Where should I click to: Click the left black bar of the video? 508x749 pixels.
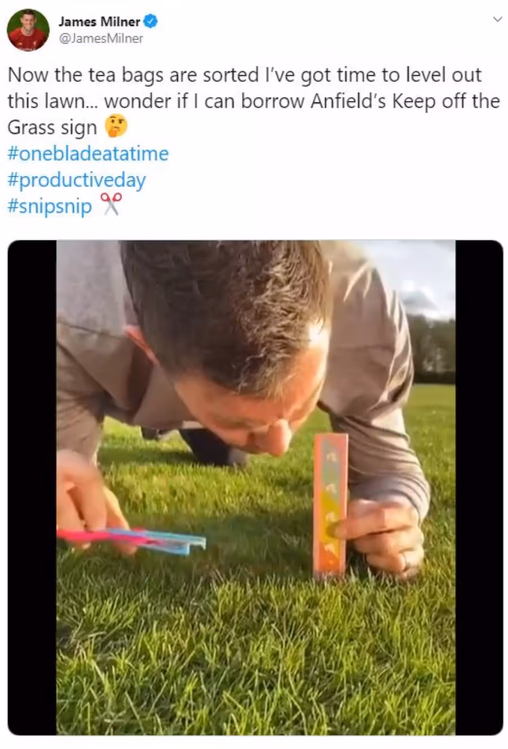click(32, 487)
